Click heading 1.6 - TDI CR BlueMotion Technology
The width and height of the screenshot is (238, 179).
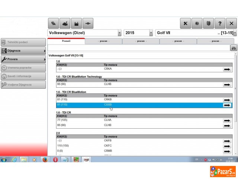[x=79, y=76]
